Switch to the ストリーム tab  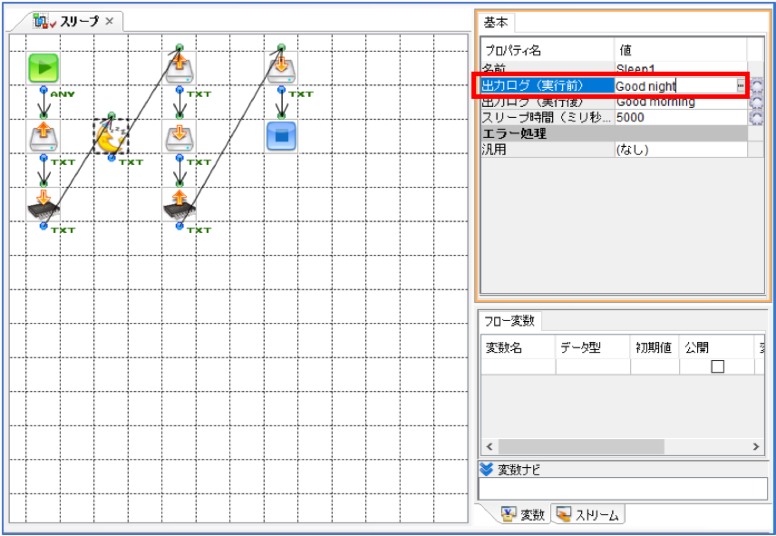pyautogui.click(x=588, y=515)
